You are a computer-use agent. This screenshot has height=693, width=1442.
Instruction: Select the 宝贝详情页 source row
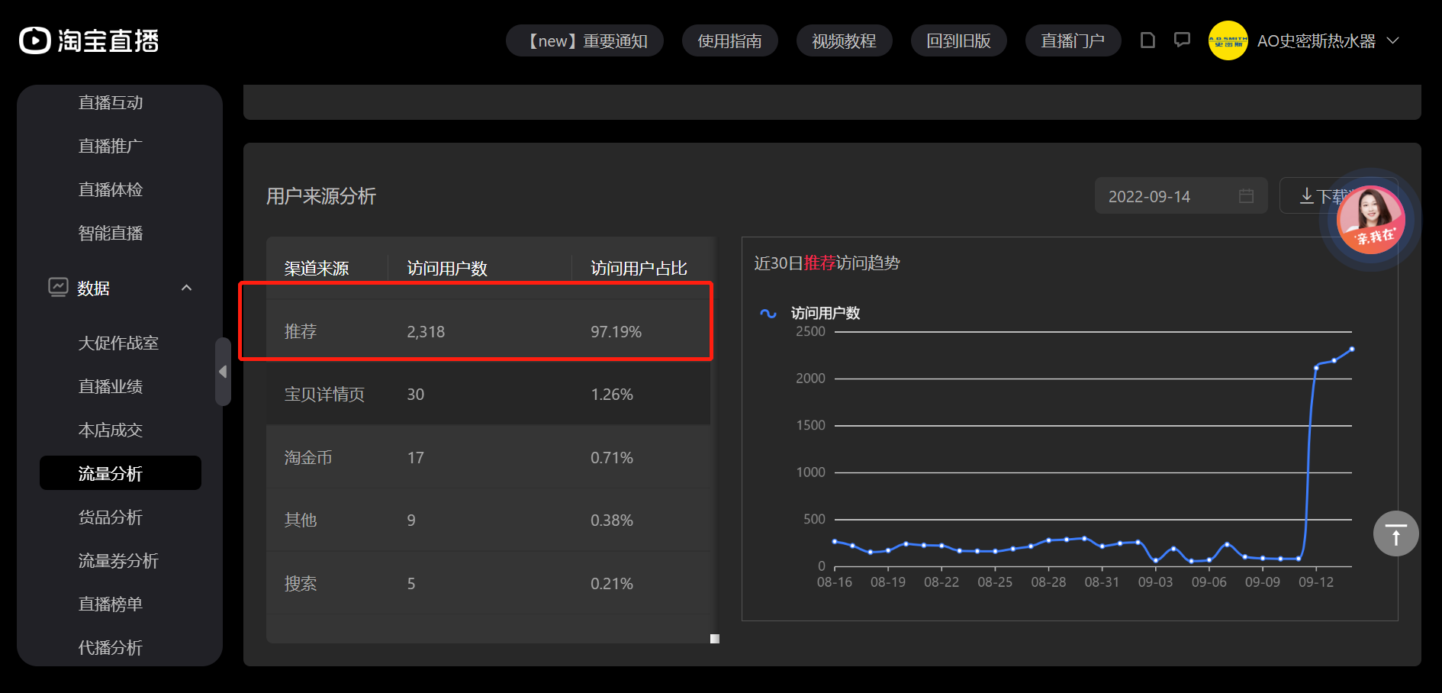pos(488,394)
